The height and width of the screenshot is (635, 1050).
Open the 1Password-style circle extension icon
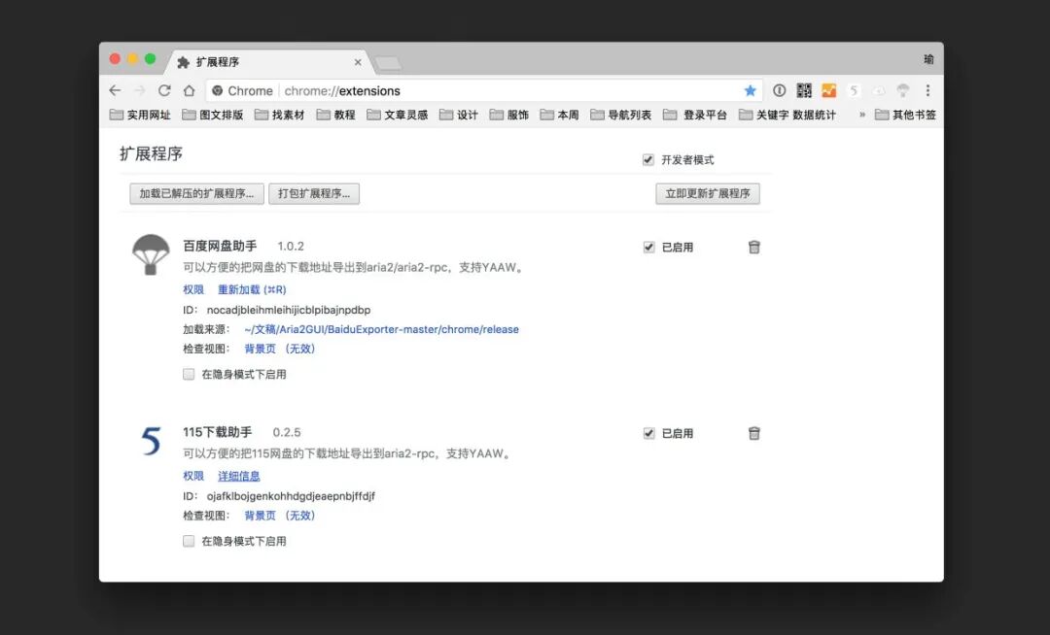(x=781, y=89)
